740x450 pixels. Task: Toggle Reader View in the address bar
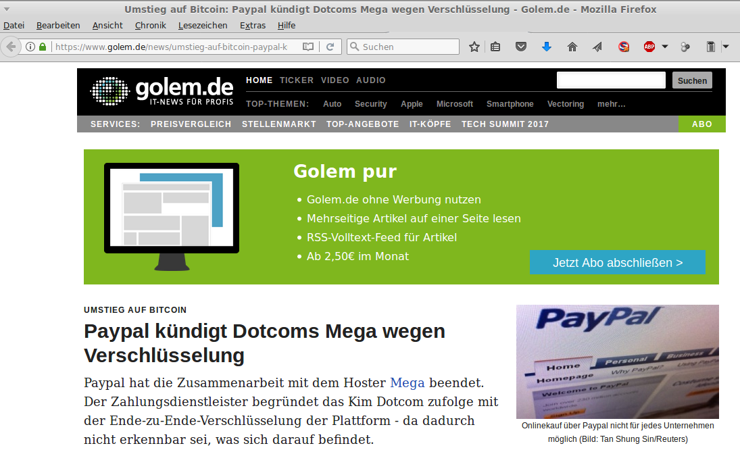pos(308,47)
